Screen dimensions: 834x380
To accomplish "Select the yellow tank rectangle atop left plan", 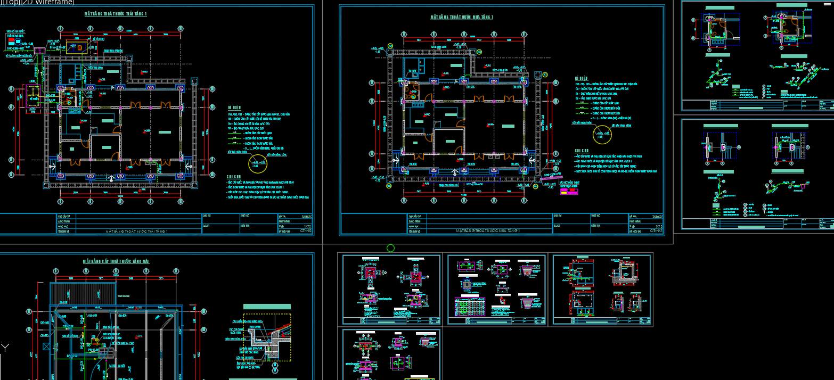I will click(x=78, y=47).
